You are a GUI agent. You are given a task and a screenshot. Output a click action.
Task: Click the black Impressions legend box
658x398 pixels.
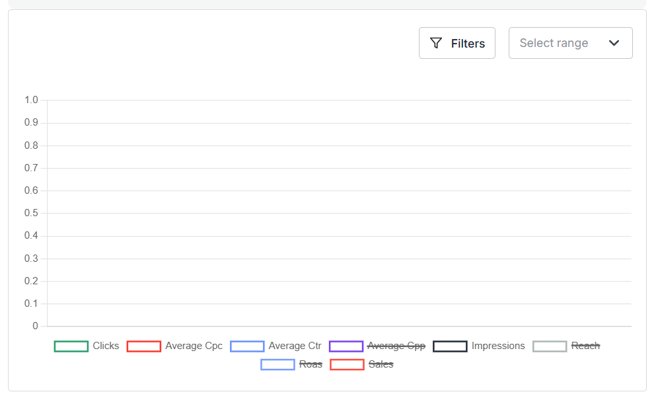point(450,346)
